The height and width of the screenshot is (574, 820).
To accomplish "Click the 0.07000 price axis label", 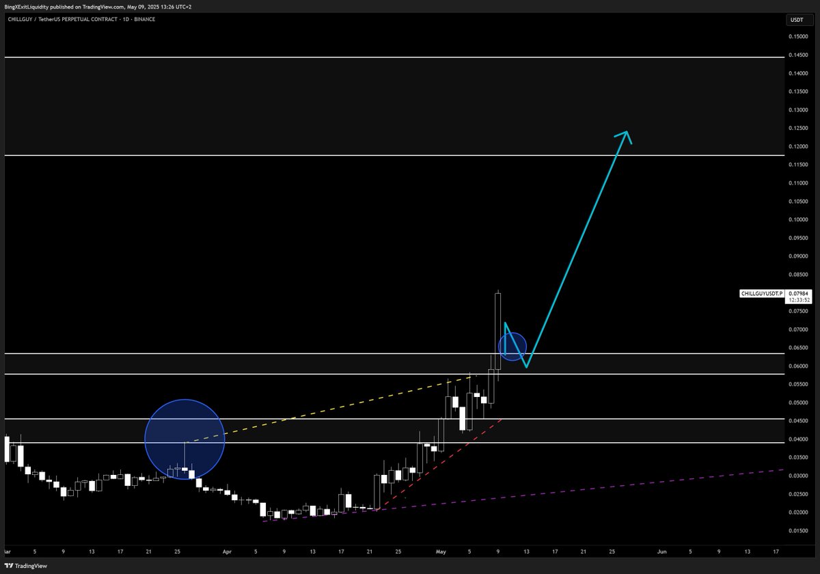I will 797,330.
